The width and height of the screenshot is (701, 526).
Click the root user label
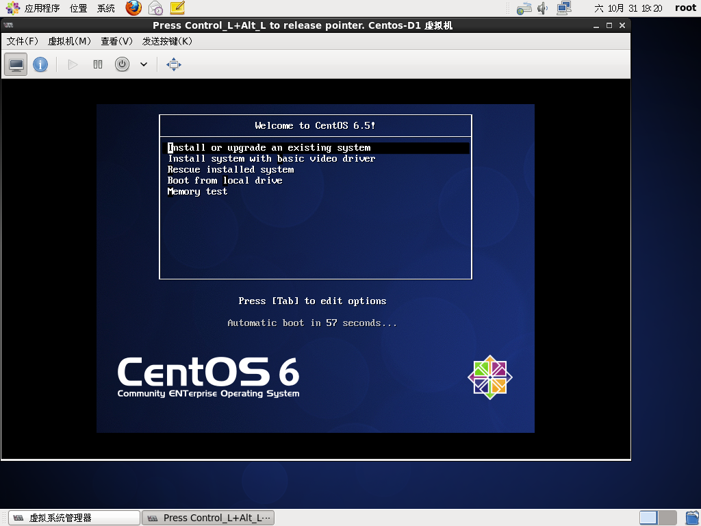point(685,8)
